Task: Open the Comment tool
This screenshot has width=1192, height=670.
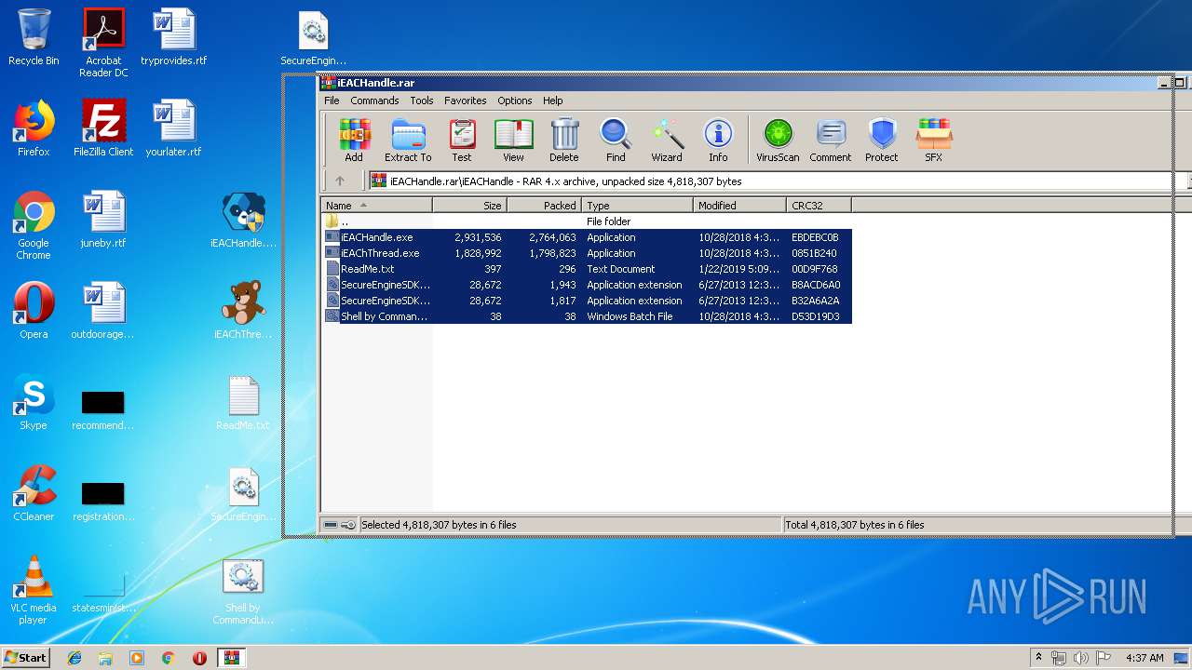Action: (831, 141)
